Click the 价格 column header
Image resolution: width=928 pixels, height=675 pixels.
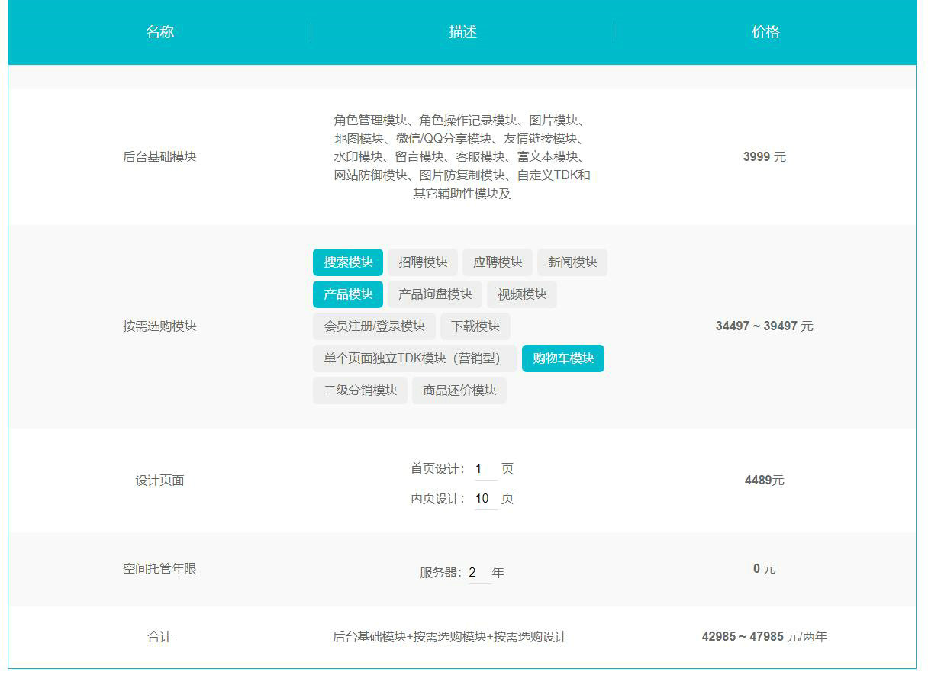pos(765,32)
